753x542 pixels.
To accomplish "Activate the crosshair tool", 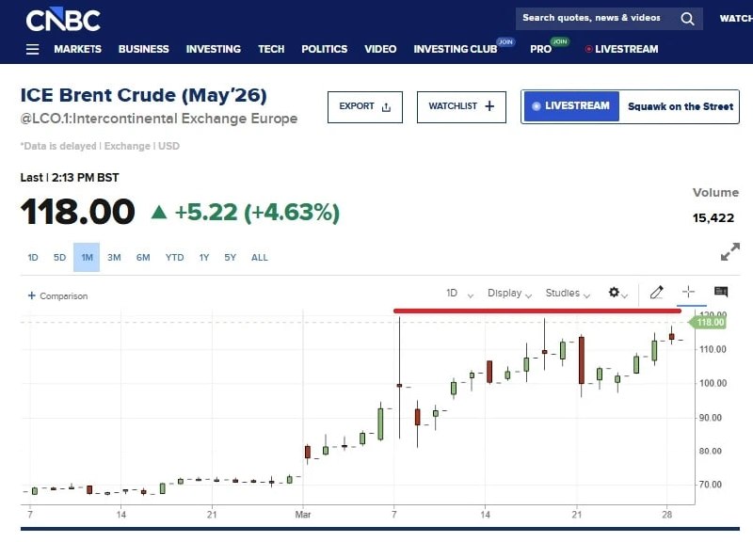I will 688,294.
